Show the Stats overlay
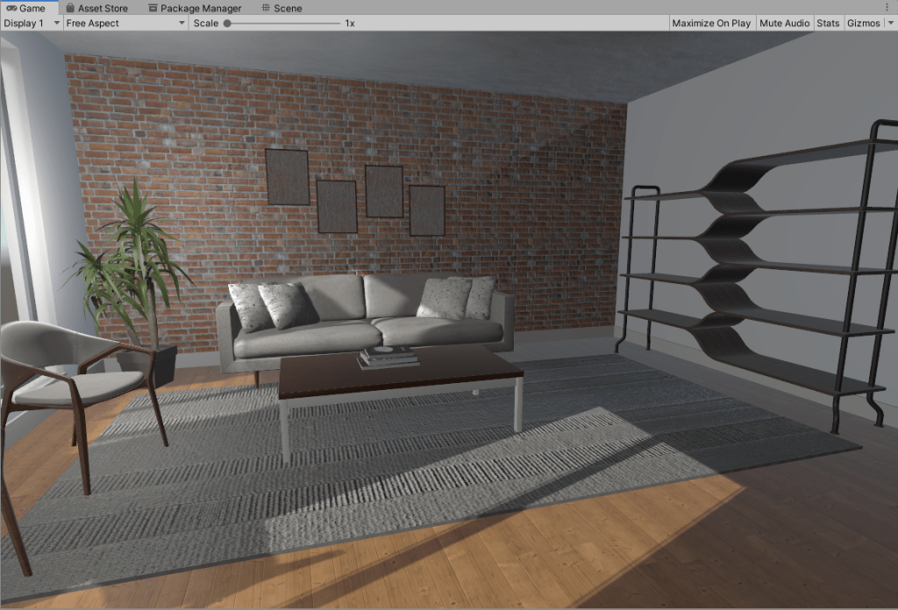 [827, 23]
